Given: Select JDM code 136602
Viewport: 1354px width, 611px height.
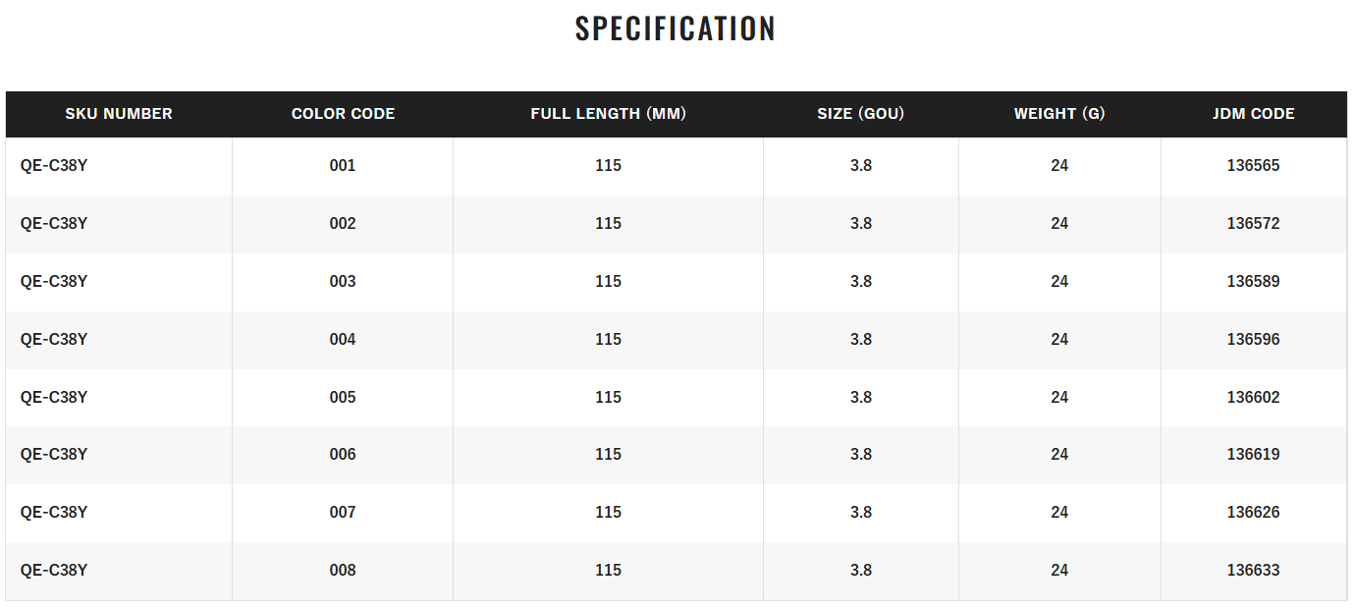Looking at the screenshot, I should (1253, 398).
